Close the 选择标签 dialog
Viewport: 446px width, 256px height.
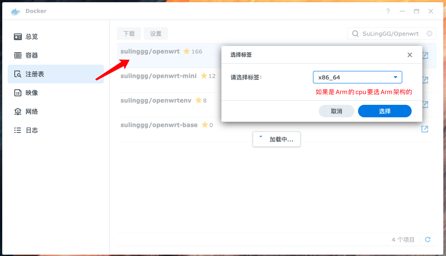tap(409, 55)
